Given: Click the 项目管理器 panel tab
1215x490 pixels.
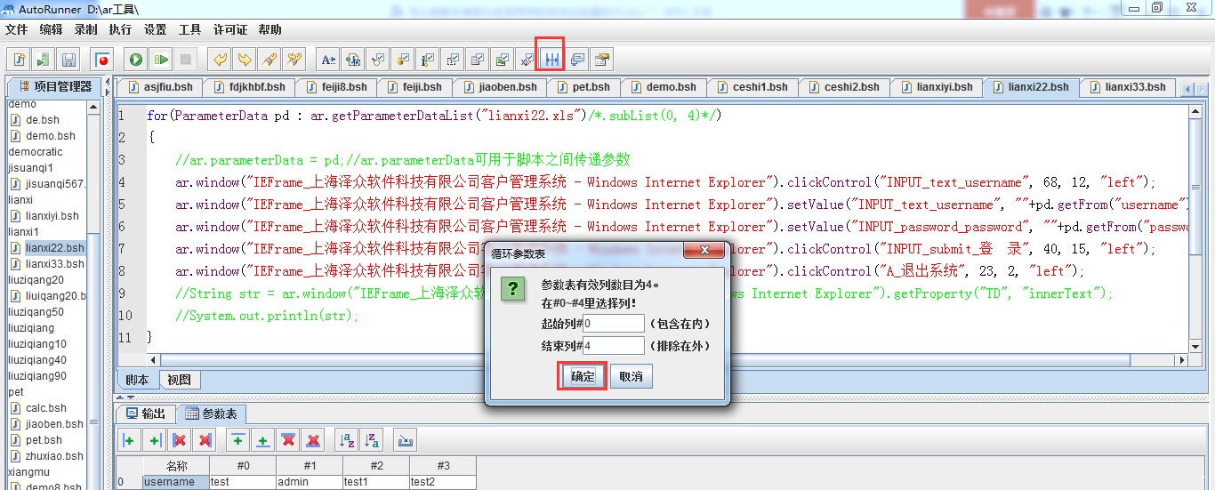Looking at the screenshot, I should (x=53, y=86).
